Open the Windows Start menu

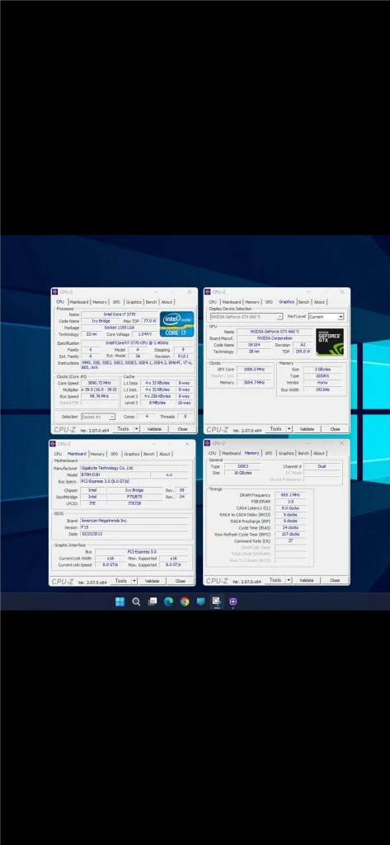pyautogui.click(x=120, y=602)
